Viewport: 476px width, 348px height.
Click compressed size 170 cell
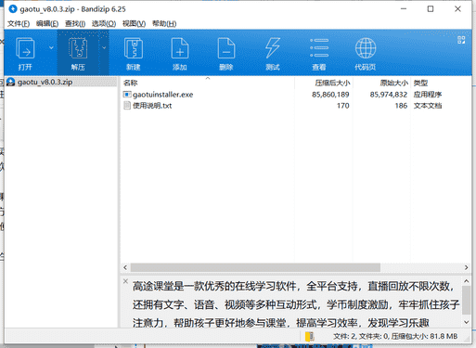tap(342, 106)
